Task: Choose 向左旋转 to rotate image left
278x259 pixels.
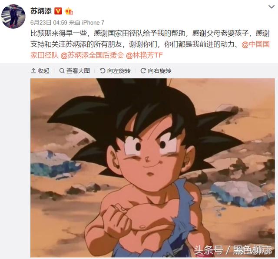Action: [115, 71]
